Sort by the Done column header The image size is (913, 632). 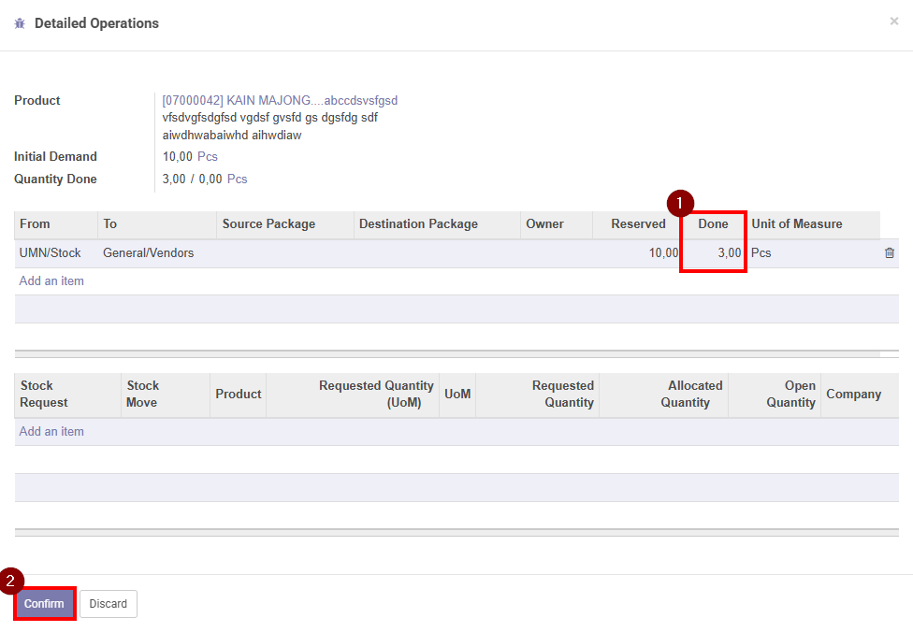coord(713,224)
